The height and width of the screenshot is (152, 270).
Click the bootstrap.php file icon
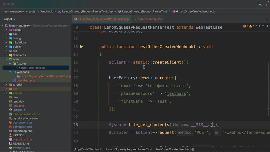click(14, 80)
